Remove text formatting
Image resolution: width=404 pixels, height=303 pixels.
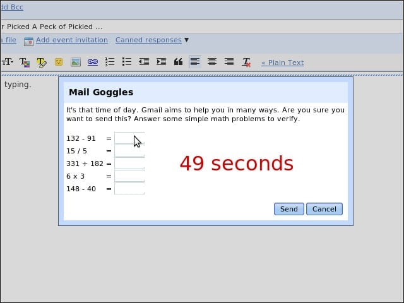coord(246,62)
